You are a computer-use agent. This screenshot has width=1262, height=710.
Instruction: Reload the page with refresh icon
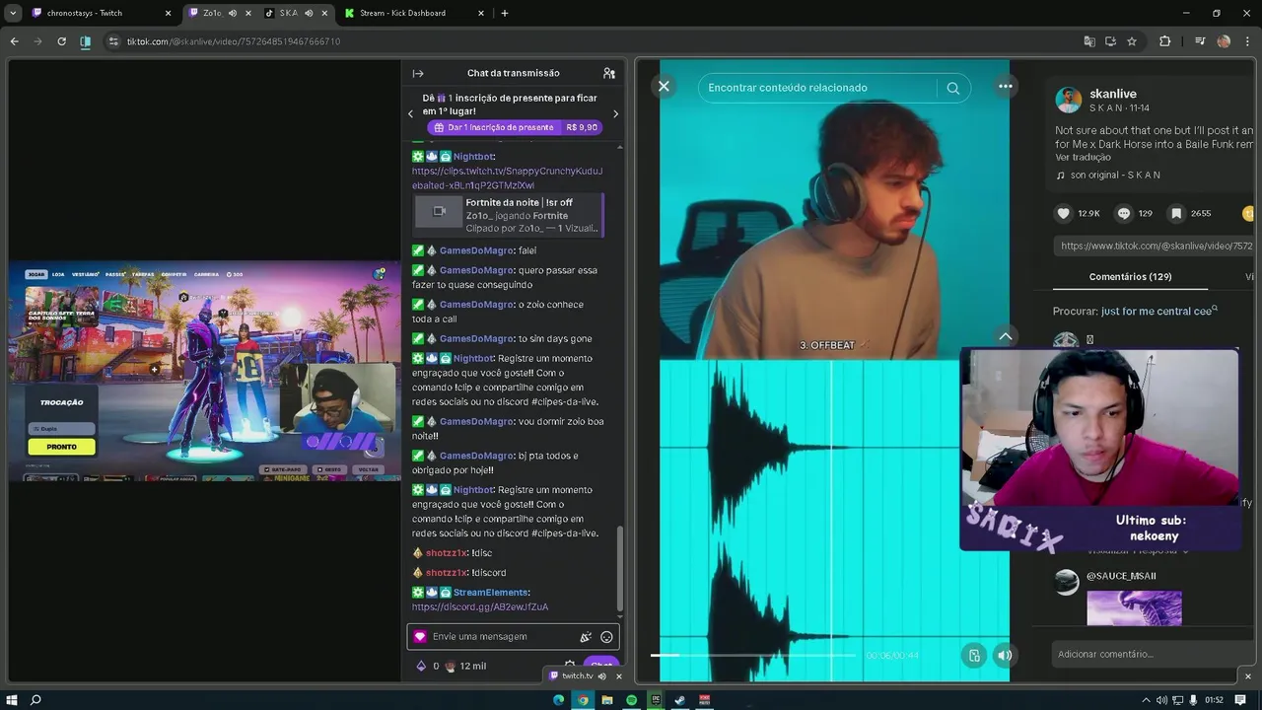(61, 41)
